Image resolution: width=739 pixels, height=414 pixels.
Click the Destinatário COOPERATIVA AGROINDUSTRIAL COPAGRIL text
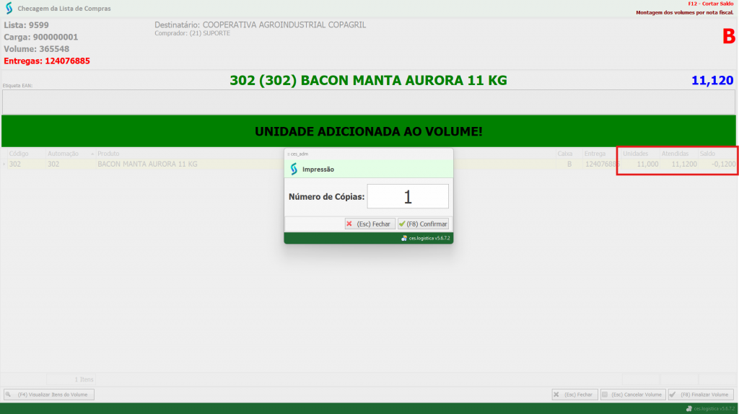pos(260,25)
